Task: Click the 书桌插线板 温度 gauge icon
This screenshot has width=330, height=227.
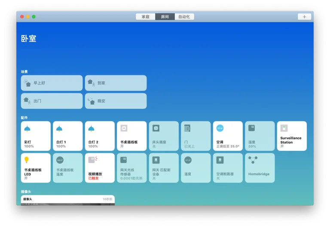Action: [60, 160]
